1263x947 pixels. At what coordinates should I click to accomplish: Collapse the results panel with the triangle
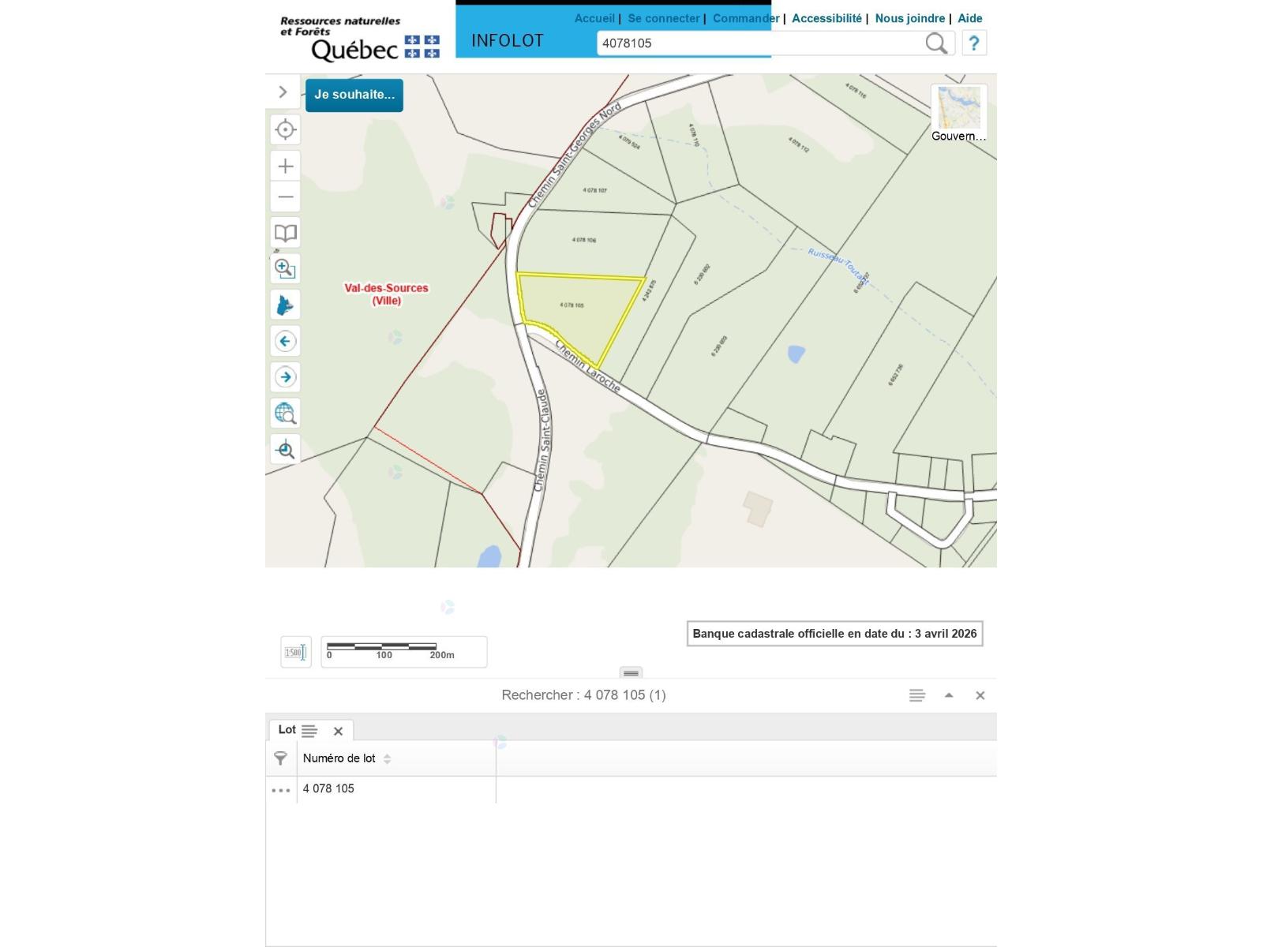[949, 695]
